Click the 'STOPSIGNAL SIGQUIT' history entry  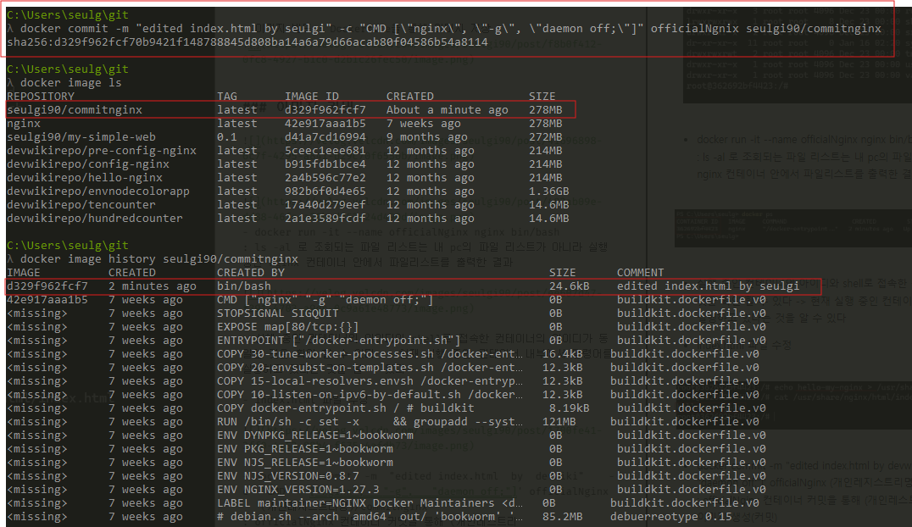click(278, 313)
